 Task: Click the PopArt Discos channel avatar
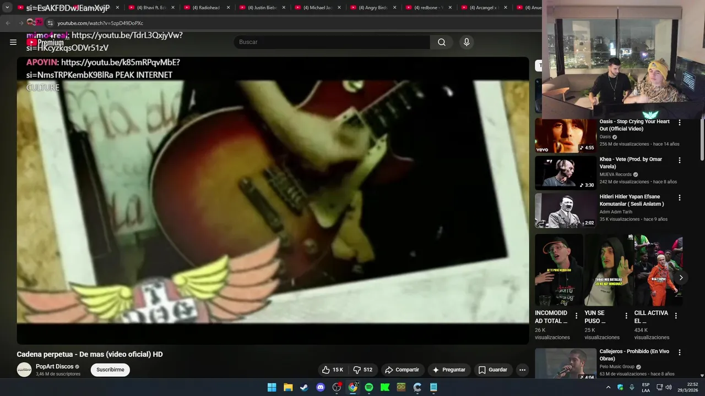(24, 370)
